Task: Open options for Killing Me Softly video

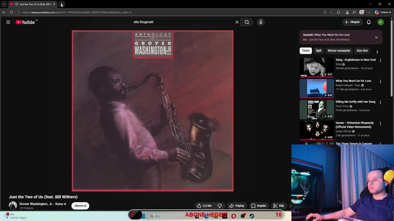Action: pos(380,103)
